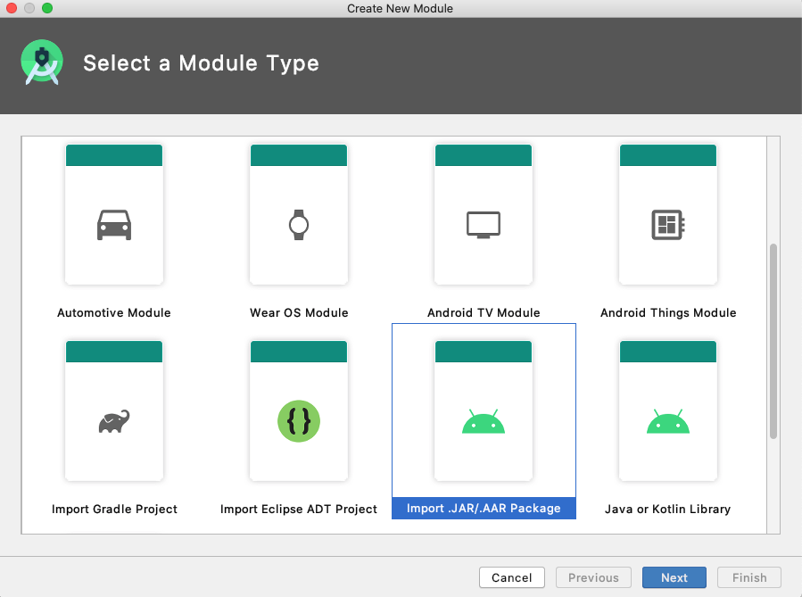Click the Android Studio logo in the header
802x597 pixels.
[x=42, y=62]
